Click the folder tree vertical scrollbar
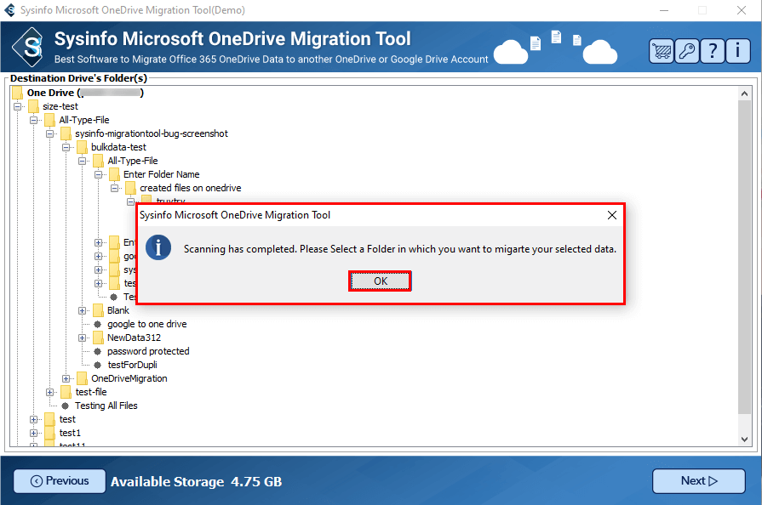 745,255
